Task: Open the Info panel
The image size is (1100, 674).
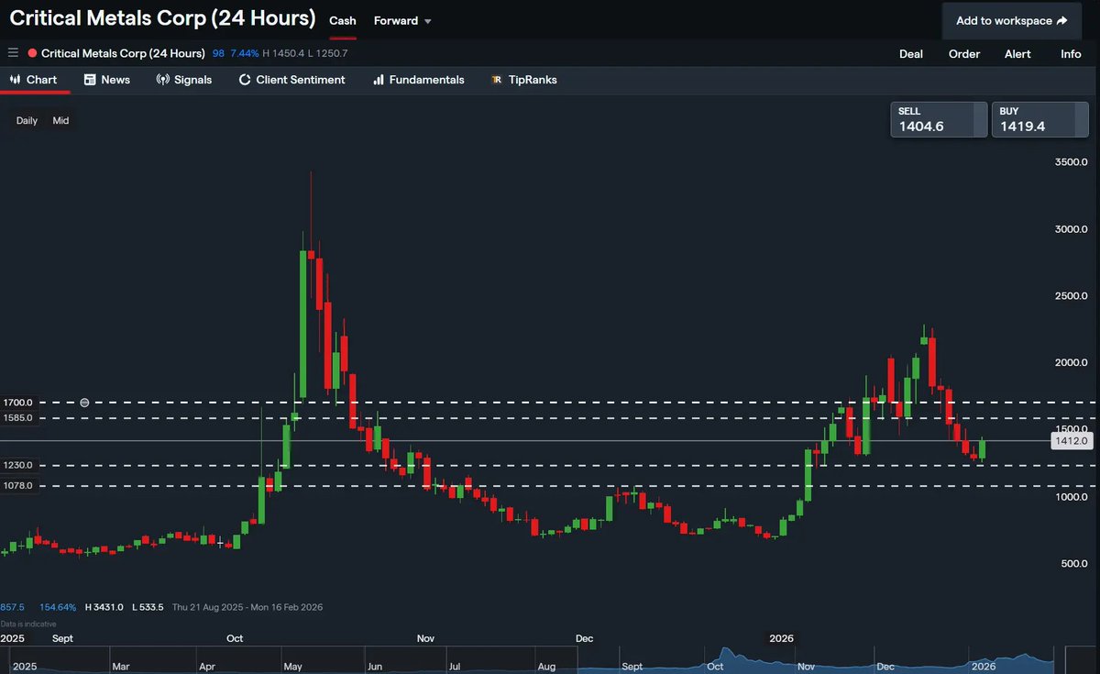Action: click(1071, 53)
